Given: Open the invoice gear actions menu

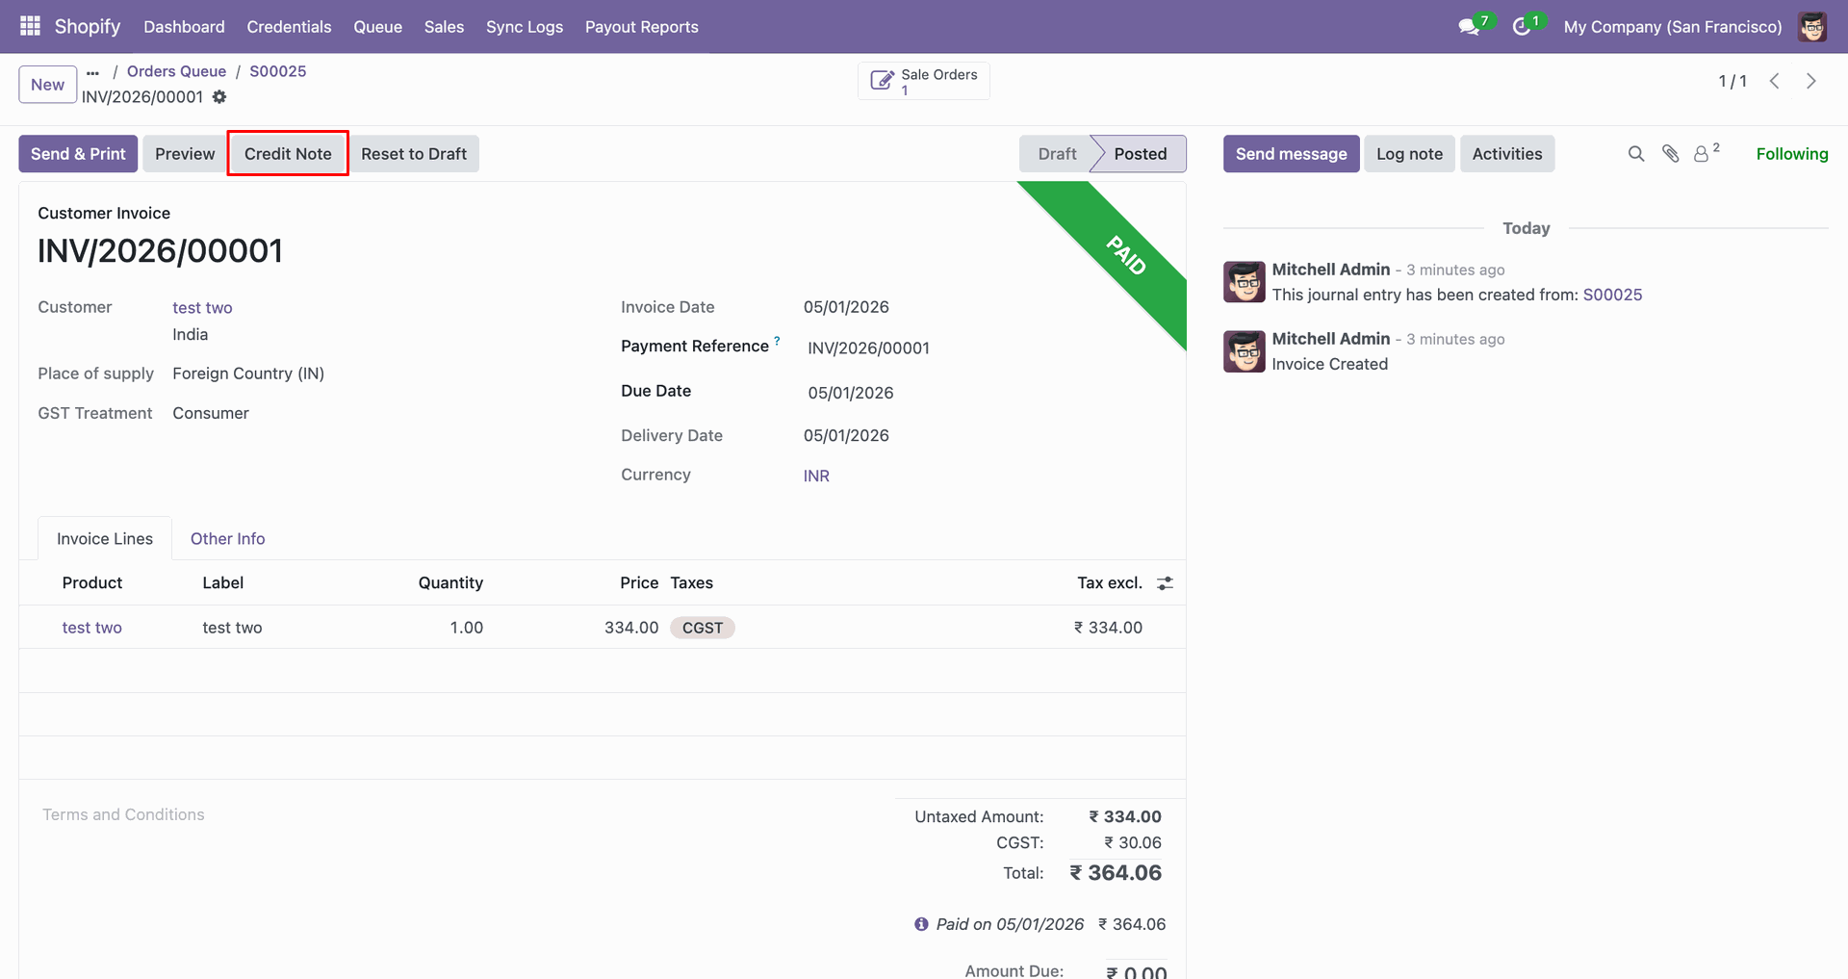Looking at the screenshot, I should pyautogui.click(x=219, y=97).
